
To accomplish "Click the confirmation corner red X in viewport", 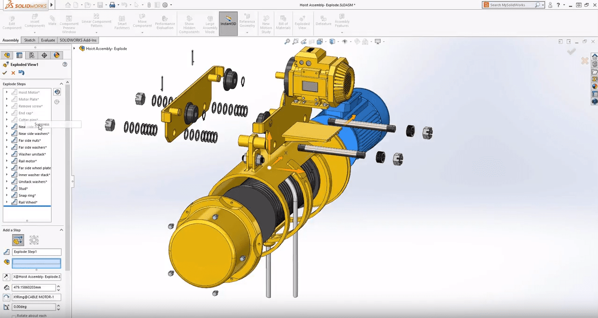I will (584, 60).
